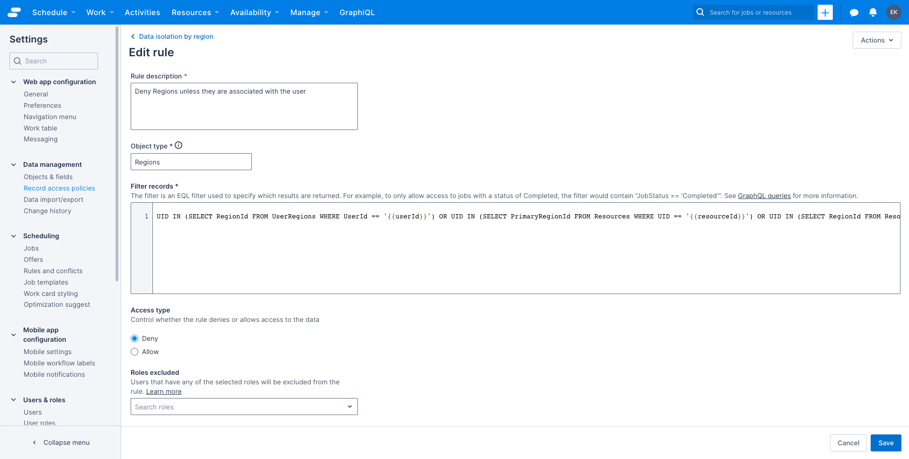The image size is (909, 459).
Task: Switch to the GraphiQL page
Action: click(357, 12)
